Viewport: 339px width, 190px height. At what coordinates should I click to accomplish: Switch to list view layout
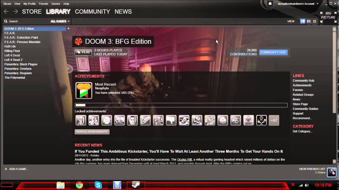click(309, 21)
